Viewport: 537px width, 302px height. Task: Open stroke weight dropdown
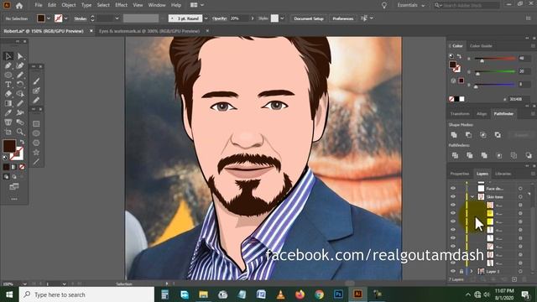tap(117, 18)
